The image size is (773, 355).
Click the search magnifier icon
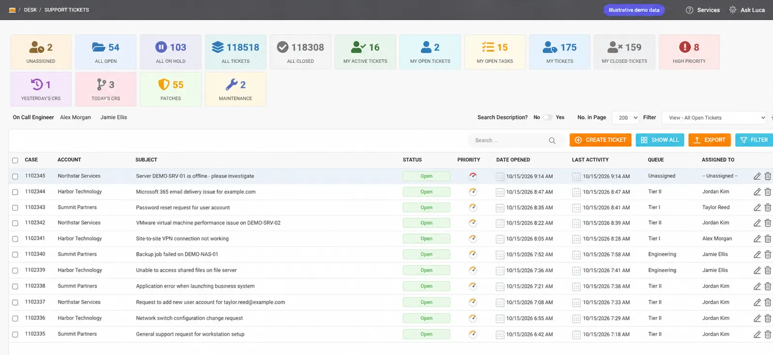pos(552,141)
